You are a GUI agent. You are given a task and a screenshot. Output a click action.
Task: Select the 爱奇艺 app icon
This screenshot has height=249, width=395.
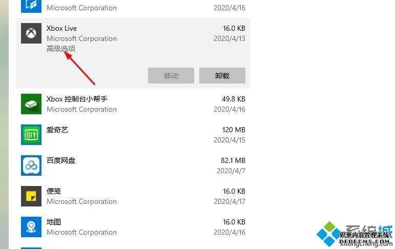pos(31,135)
